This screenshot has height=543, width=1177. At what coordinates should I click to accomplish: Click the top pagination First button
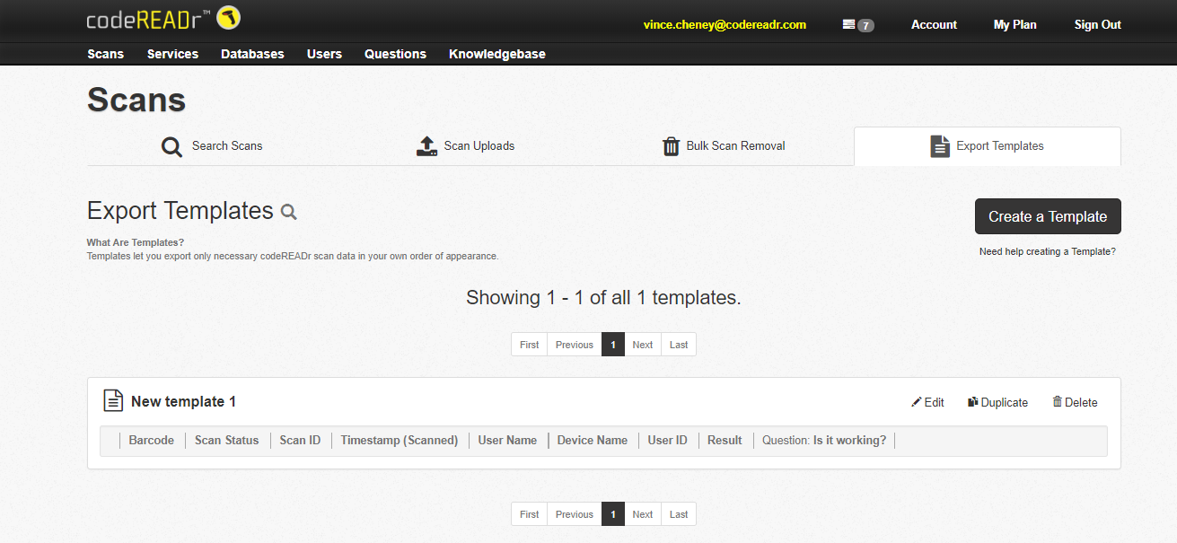[530, 345]
